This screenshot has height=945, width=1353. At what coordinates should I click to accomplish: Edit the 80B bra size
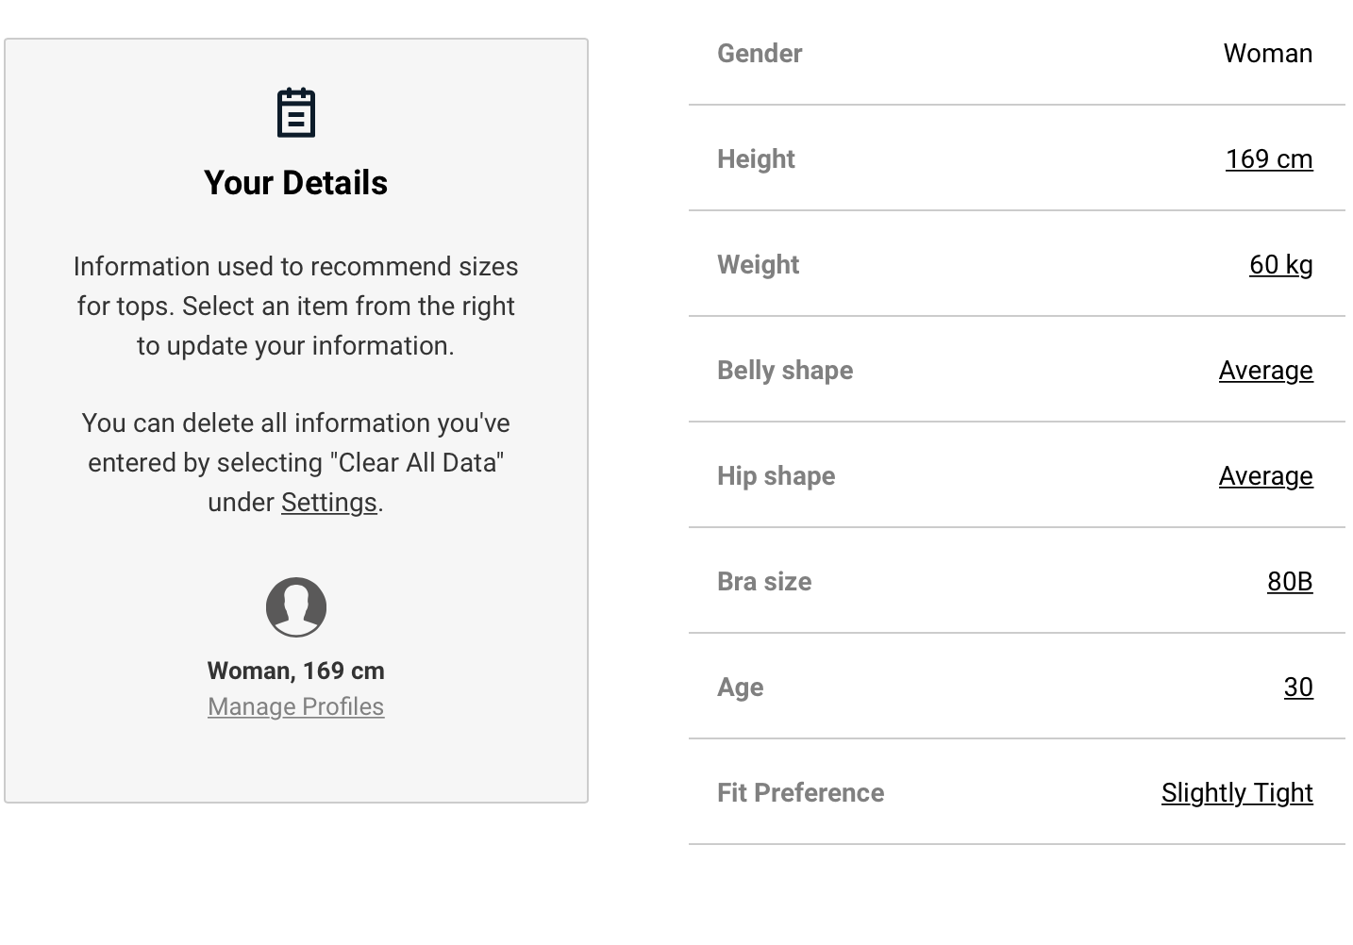point(1289,582)
